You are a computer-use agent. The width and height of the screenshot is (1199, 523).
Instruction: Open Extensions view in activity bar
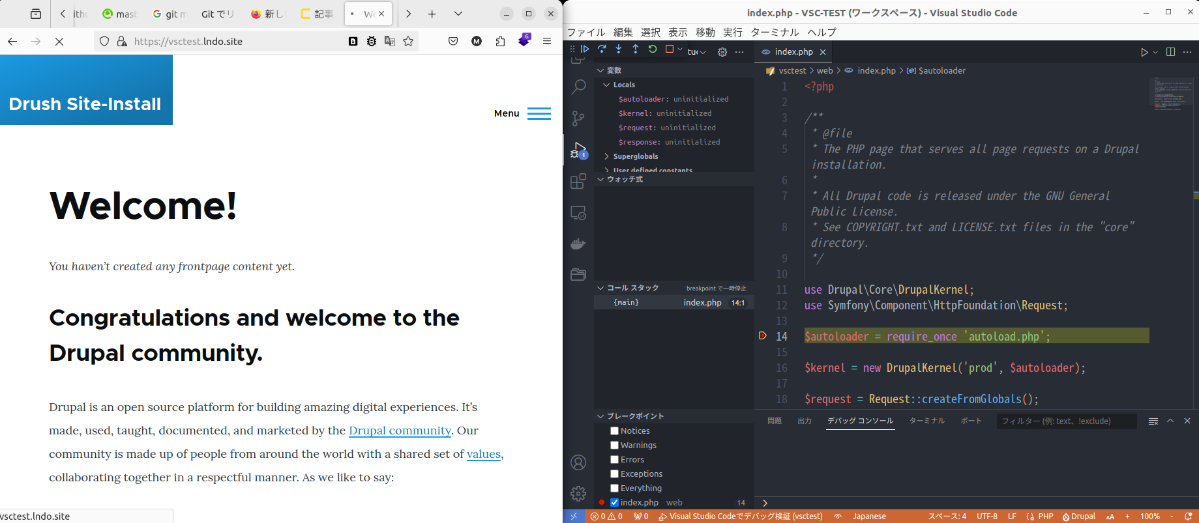pyautogui.click(x=578, y=181)
